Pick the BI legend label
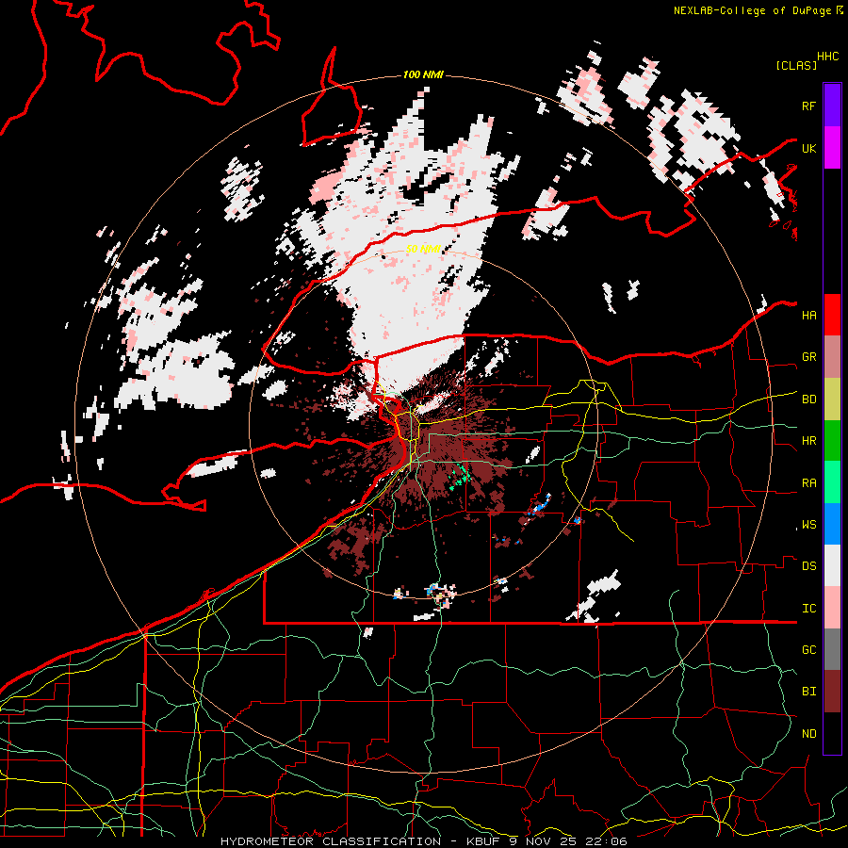The width and height of the screenshot is (848, 848). click(x=808, y=692)
